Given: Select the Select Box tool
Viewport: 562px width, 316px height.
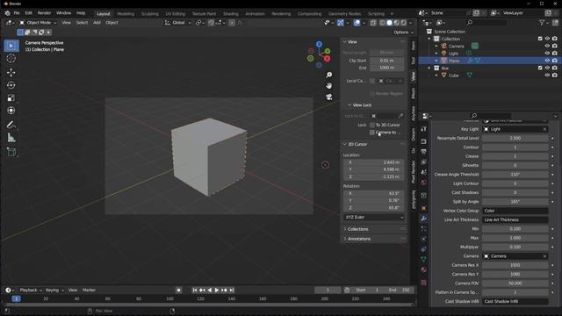Looking at the screenshot, I should coord(11,46).
